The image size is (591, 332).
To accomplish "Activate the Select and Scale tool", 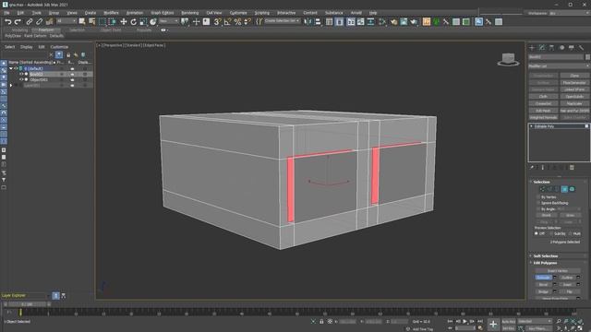I will click(143, 22).
